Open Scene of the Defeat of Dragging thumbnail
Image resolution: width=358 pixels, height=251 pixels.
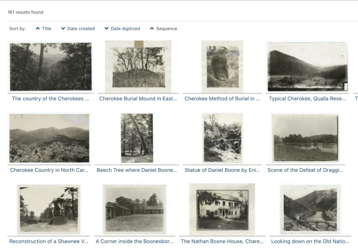pos(306,138)
